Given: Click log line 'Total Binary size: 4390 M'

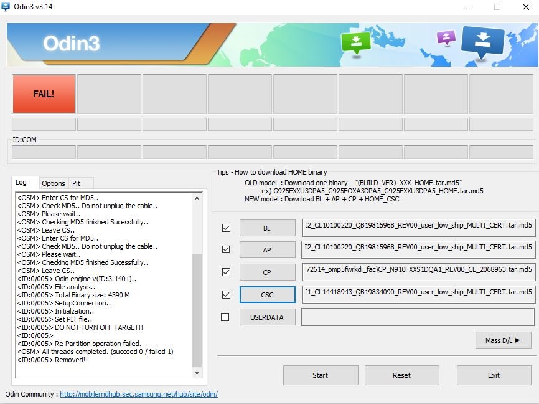Looking at the screenshot, I should [x=73, y=295].
